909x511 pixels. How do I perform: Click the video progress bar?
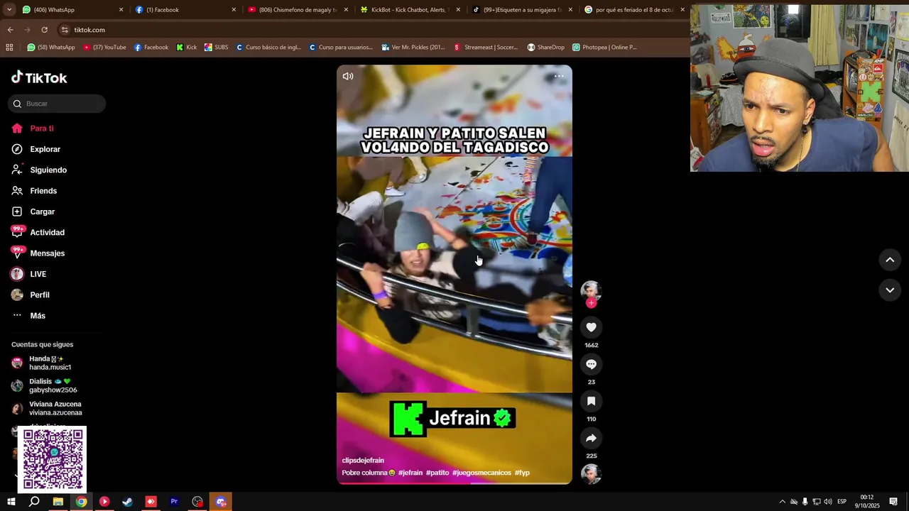click(x=454, y=483)
